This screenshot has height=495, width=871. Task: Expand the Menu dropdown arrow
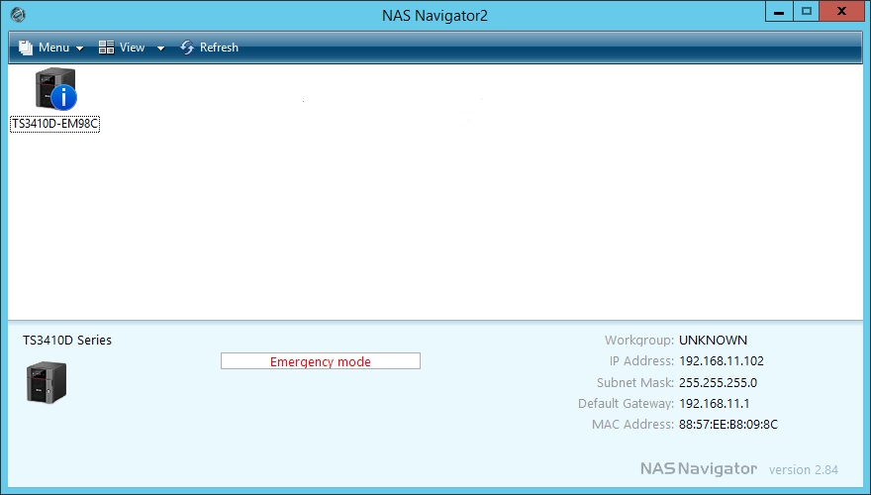79,49
